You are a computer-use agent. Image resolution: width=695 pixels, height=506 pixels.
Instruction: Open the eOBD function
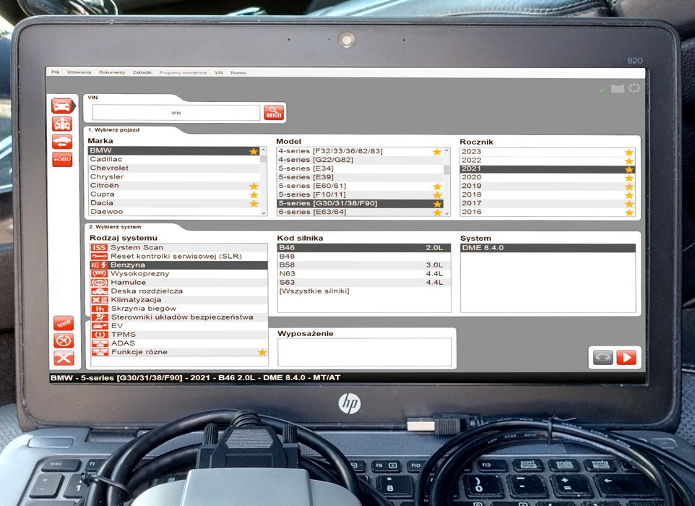[x=63, y=159]
